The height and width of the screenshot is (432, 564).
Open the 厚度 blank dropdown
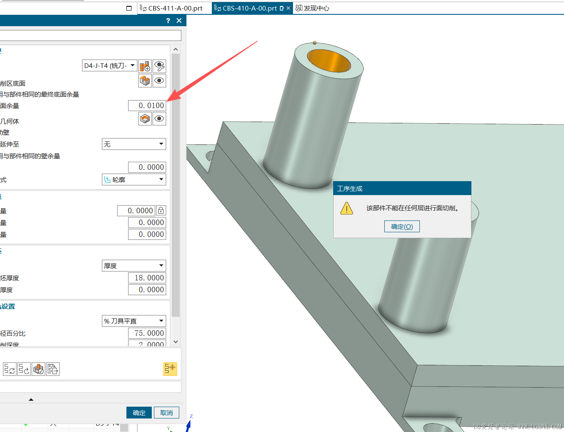(x=134, y=266)
